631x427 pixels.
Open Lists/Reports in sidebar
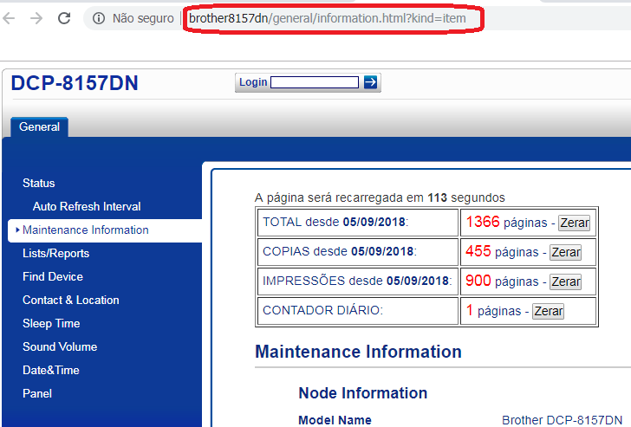pos(56,253)
